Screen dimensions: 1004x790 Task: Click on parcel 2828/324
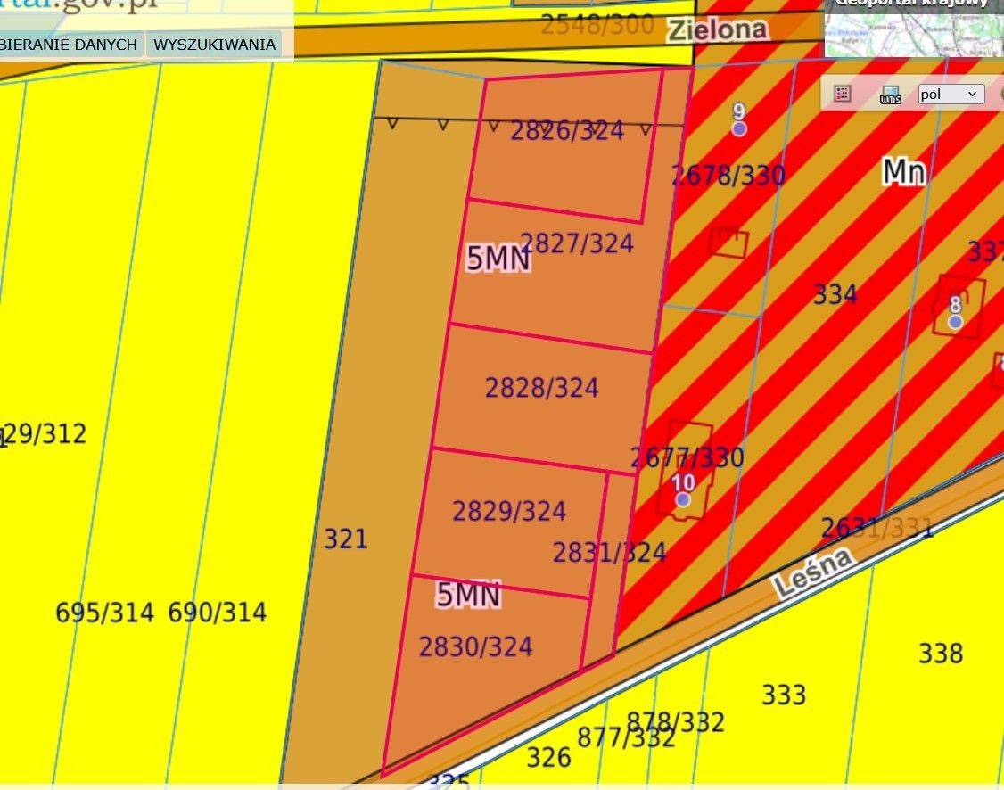(542, 388)
